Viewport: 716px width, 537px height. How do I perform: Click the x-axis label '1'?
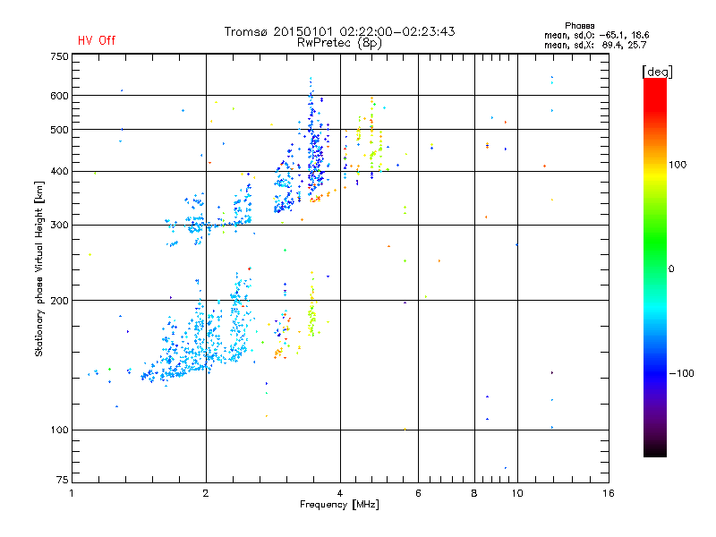click(x=72, y=493)
